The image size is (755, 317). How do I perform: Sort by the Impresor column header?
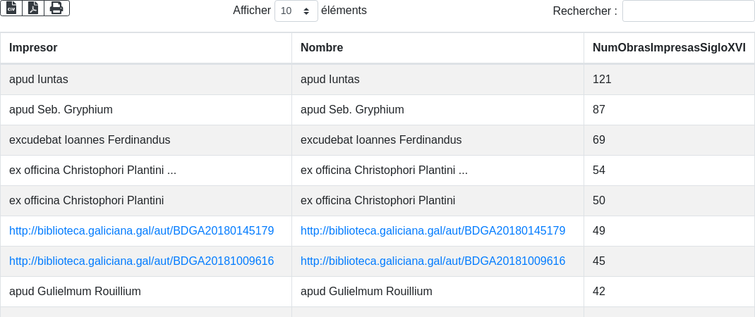33,48
